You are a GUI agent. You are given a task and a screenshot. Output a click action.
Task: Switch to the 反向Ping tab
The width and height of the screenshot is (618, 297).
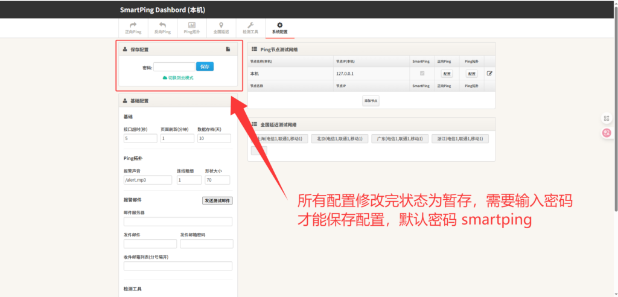(x=162, y=28)
